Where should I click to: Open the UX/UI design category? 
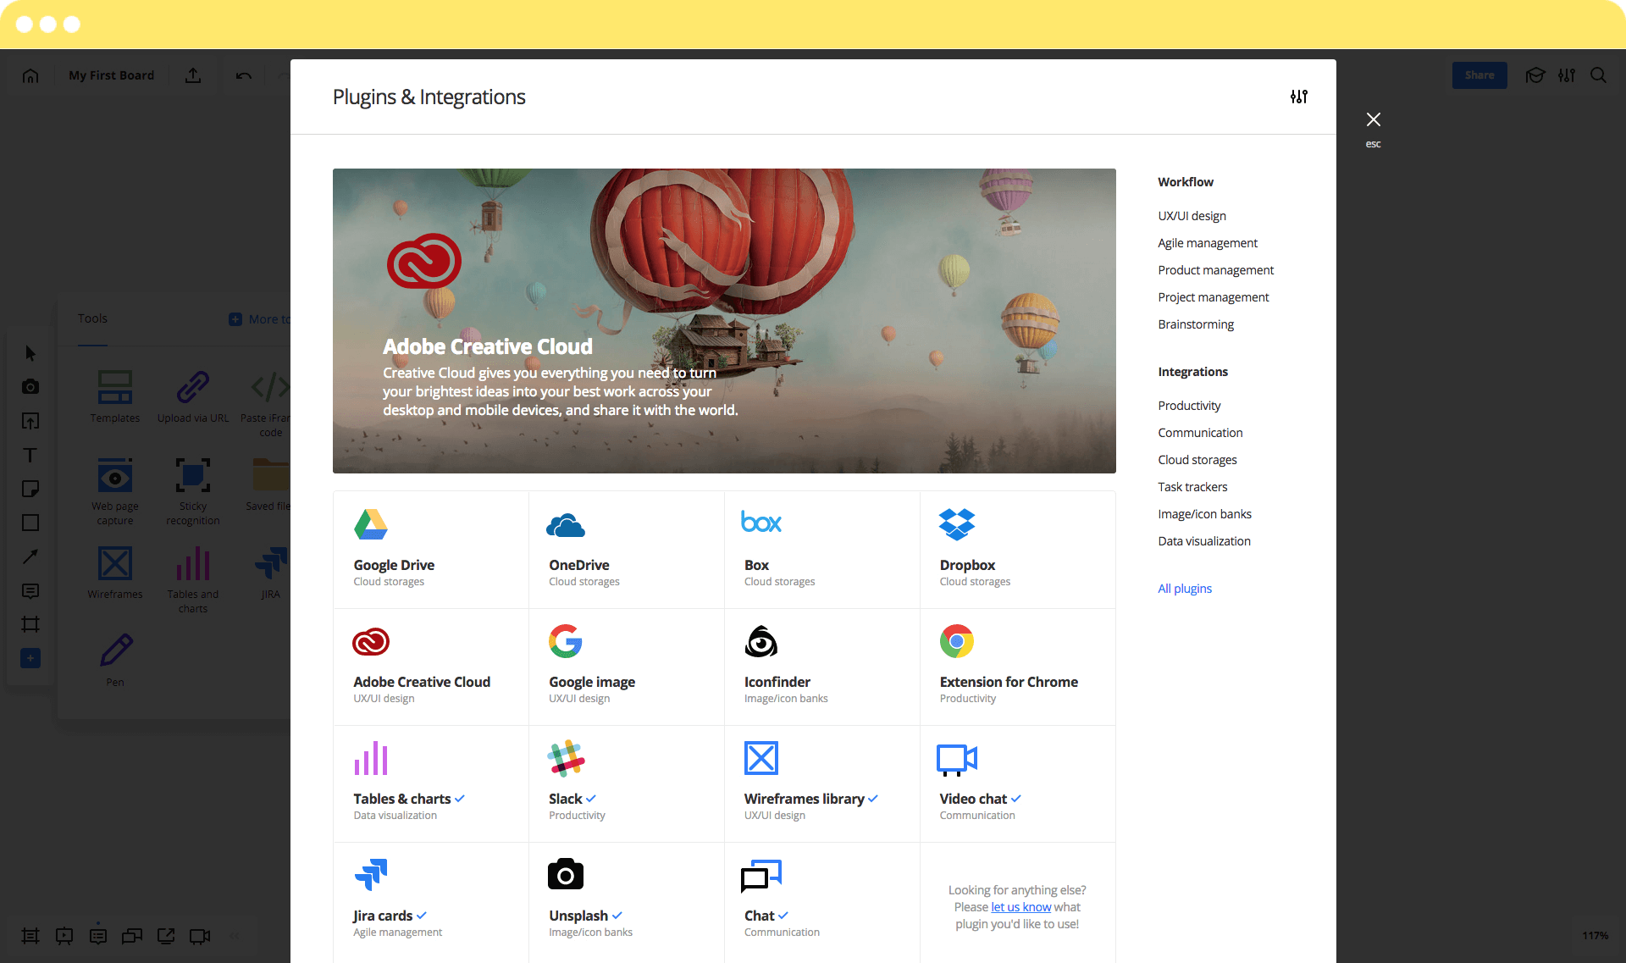click(1192, 216)
